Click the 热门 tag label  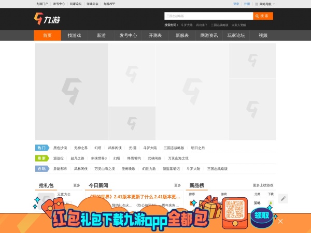pos(41,148)
